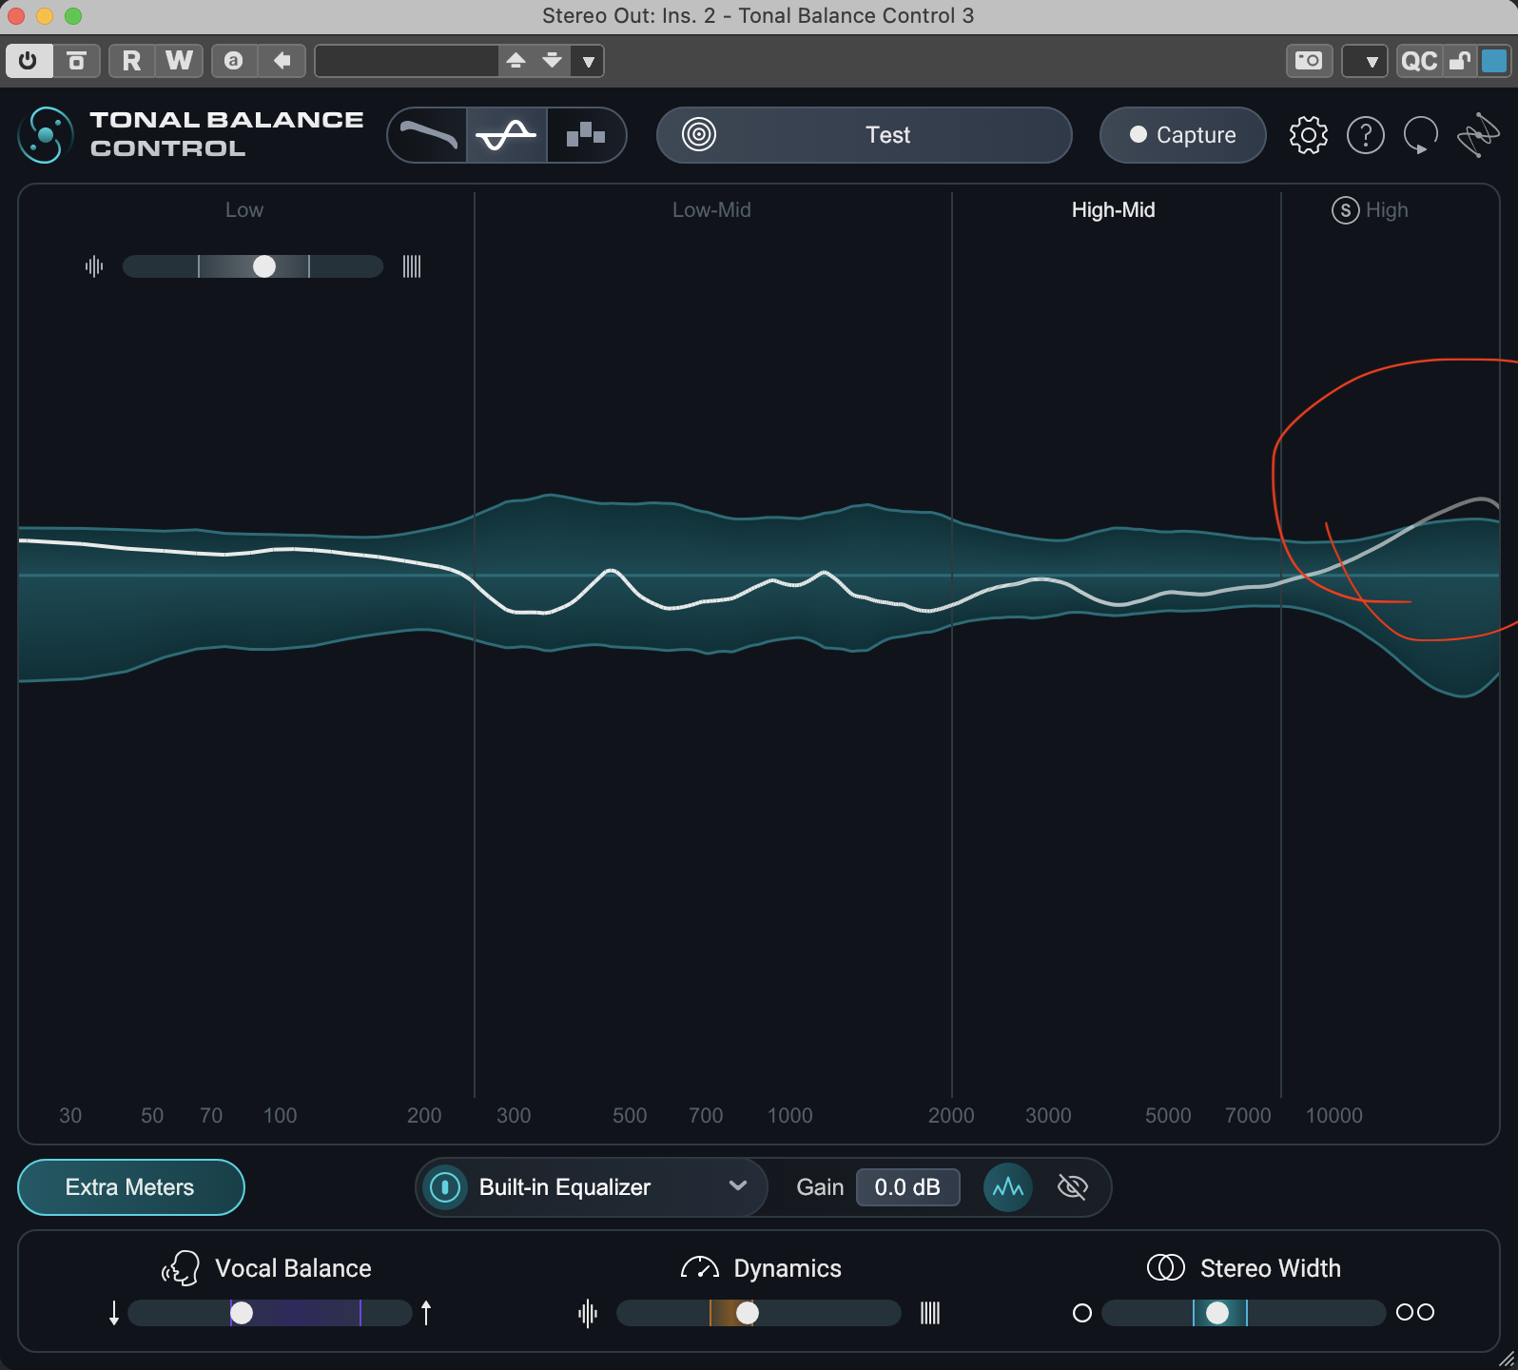Click the 10000 frequency axis label
Screen dimensions: 1518x1370
pyautogui.click(x=1334, y=1115)
